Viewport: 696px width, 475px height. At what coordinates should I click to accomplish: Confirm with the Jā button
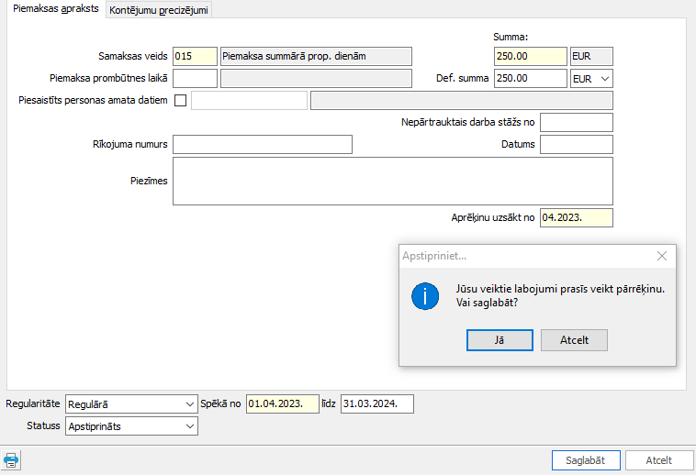click(x=500, y=340)
